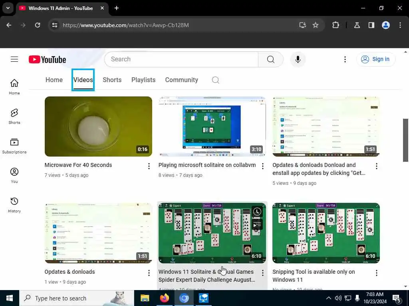
Task: Open options menu for 1-view Opdates & donloads
Action: pyautogui.click(x=149, y=273)
